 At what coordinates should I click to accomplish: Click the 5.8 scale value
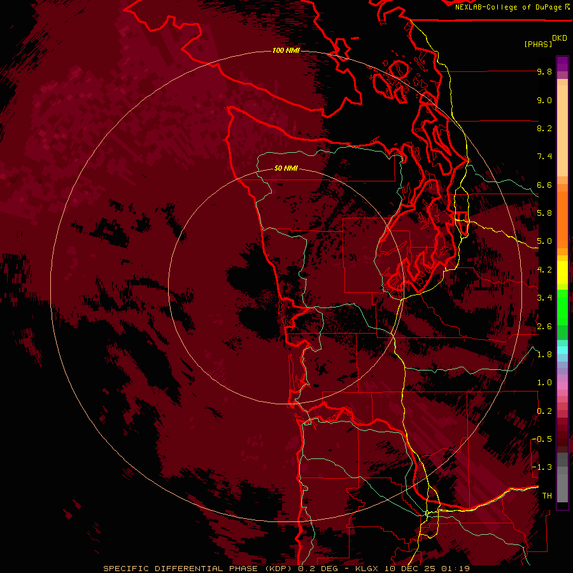pos(544,213)
